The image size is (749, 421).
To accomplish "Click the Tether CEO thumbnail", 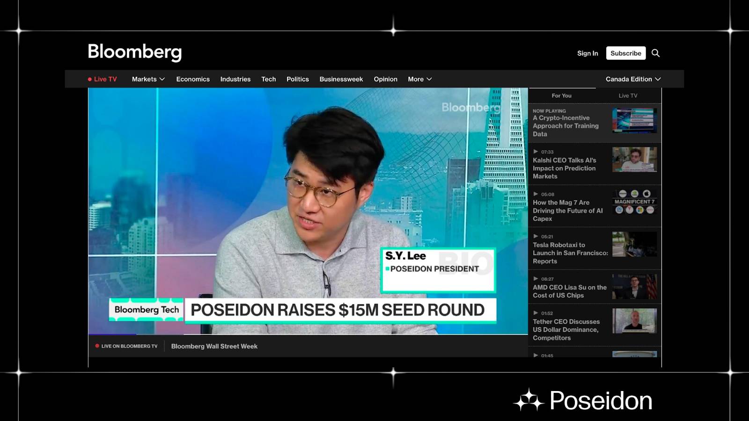I will pyautogui.click(x=634, y=321).
